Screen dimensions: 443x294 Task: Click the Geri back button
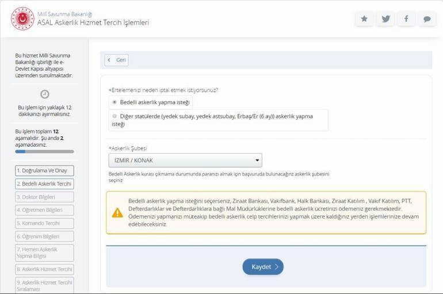(117, 60)
